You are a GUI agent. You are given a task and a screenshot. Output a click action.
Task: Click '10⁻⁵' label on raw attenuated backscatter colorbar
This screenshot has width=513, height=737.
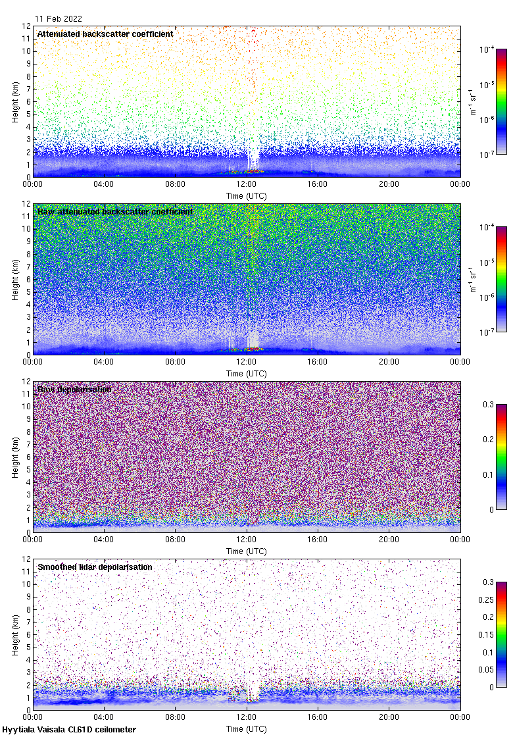[486, 263]
